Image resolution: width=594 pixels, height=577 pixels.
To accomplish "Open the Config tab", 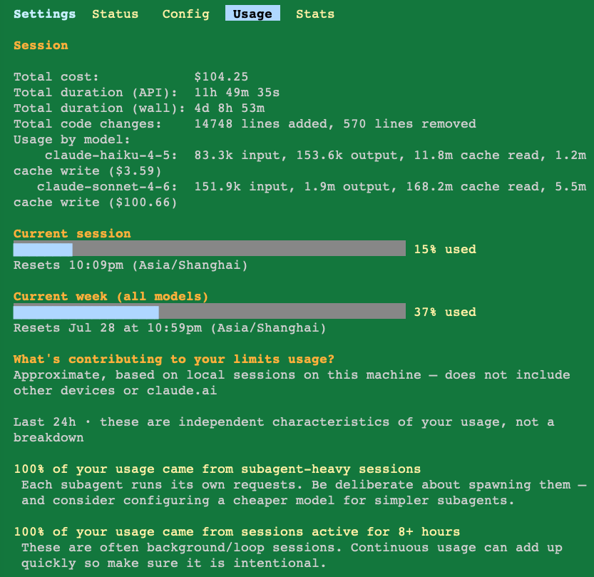I will (x=185, y=14).
